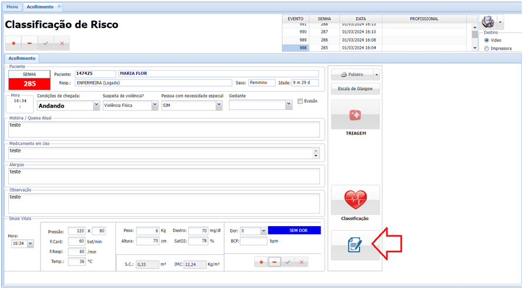Click the História / Queixa Atual text field

(x=164, y=129)
